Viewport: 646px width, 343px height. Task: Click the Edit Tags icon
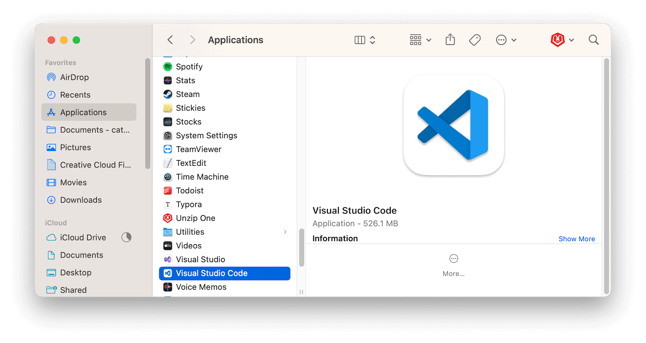(x=475, y=40)
